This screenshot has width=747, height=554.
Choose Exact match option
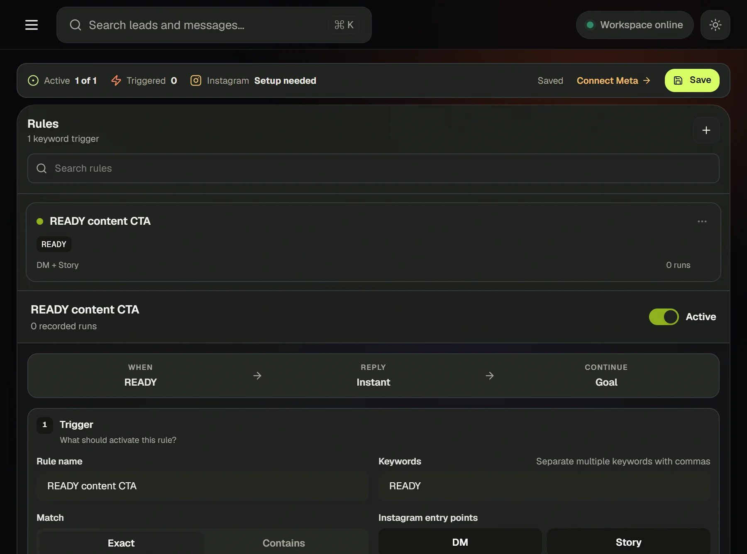pyautogui.click(x=121, y=543)
